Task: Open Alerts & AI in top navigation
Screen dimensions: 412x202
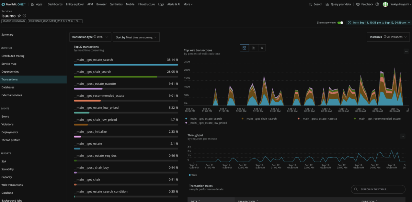Action: 174,4
